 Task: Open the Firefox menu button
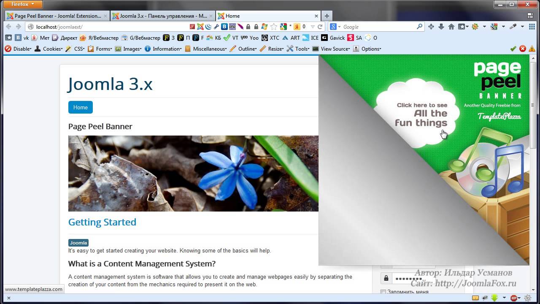pos(23,4)
